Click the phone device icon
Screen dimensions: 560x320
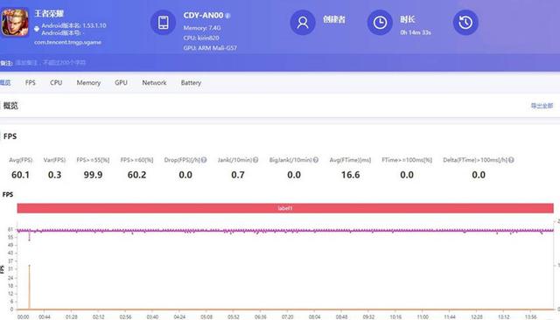tap(164, 23)
